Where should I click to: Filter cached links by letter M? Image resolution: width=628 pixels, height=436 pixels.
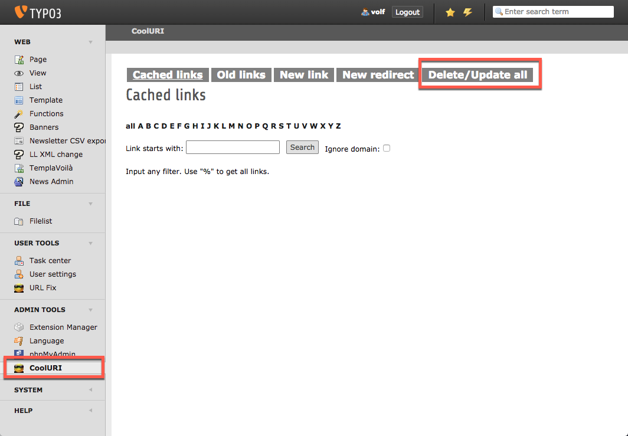tap(231, 126)
